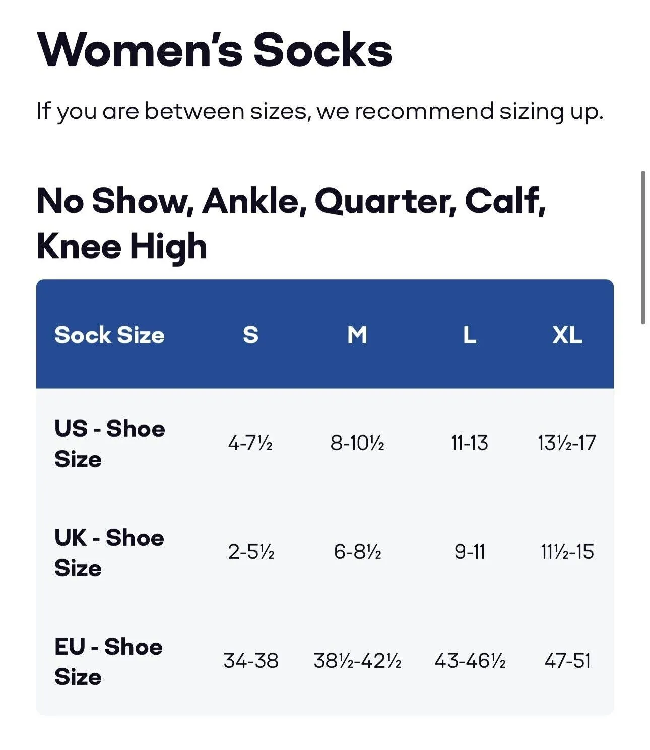Screen dimensions: 650x750
Task: Select the L size column header
Action: [470, 335]
